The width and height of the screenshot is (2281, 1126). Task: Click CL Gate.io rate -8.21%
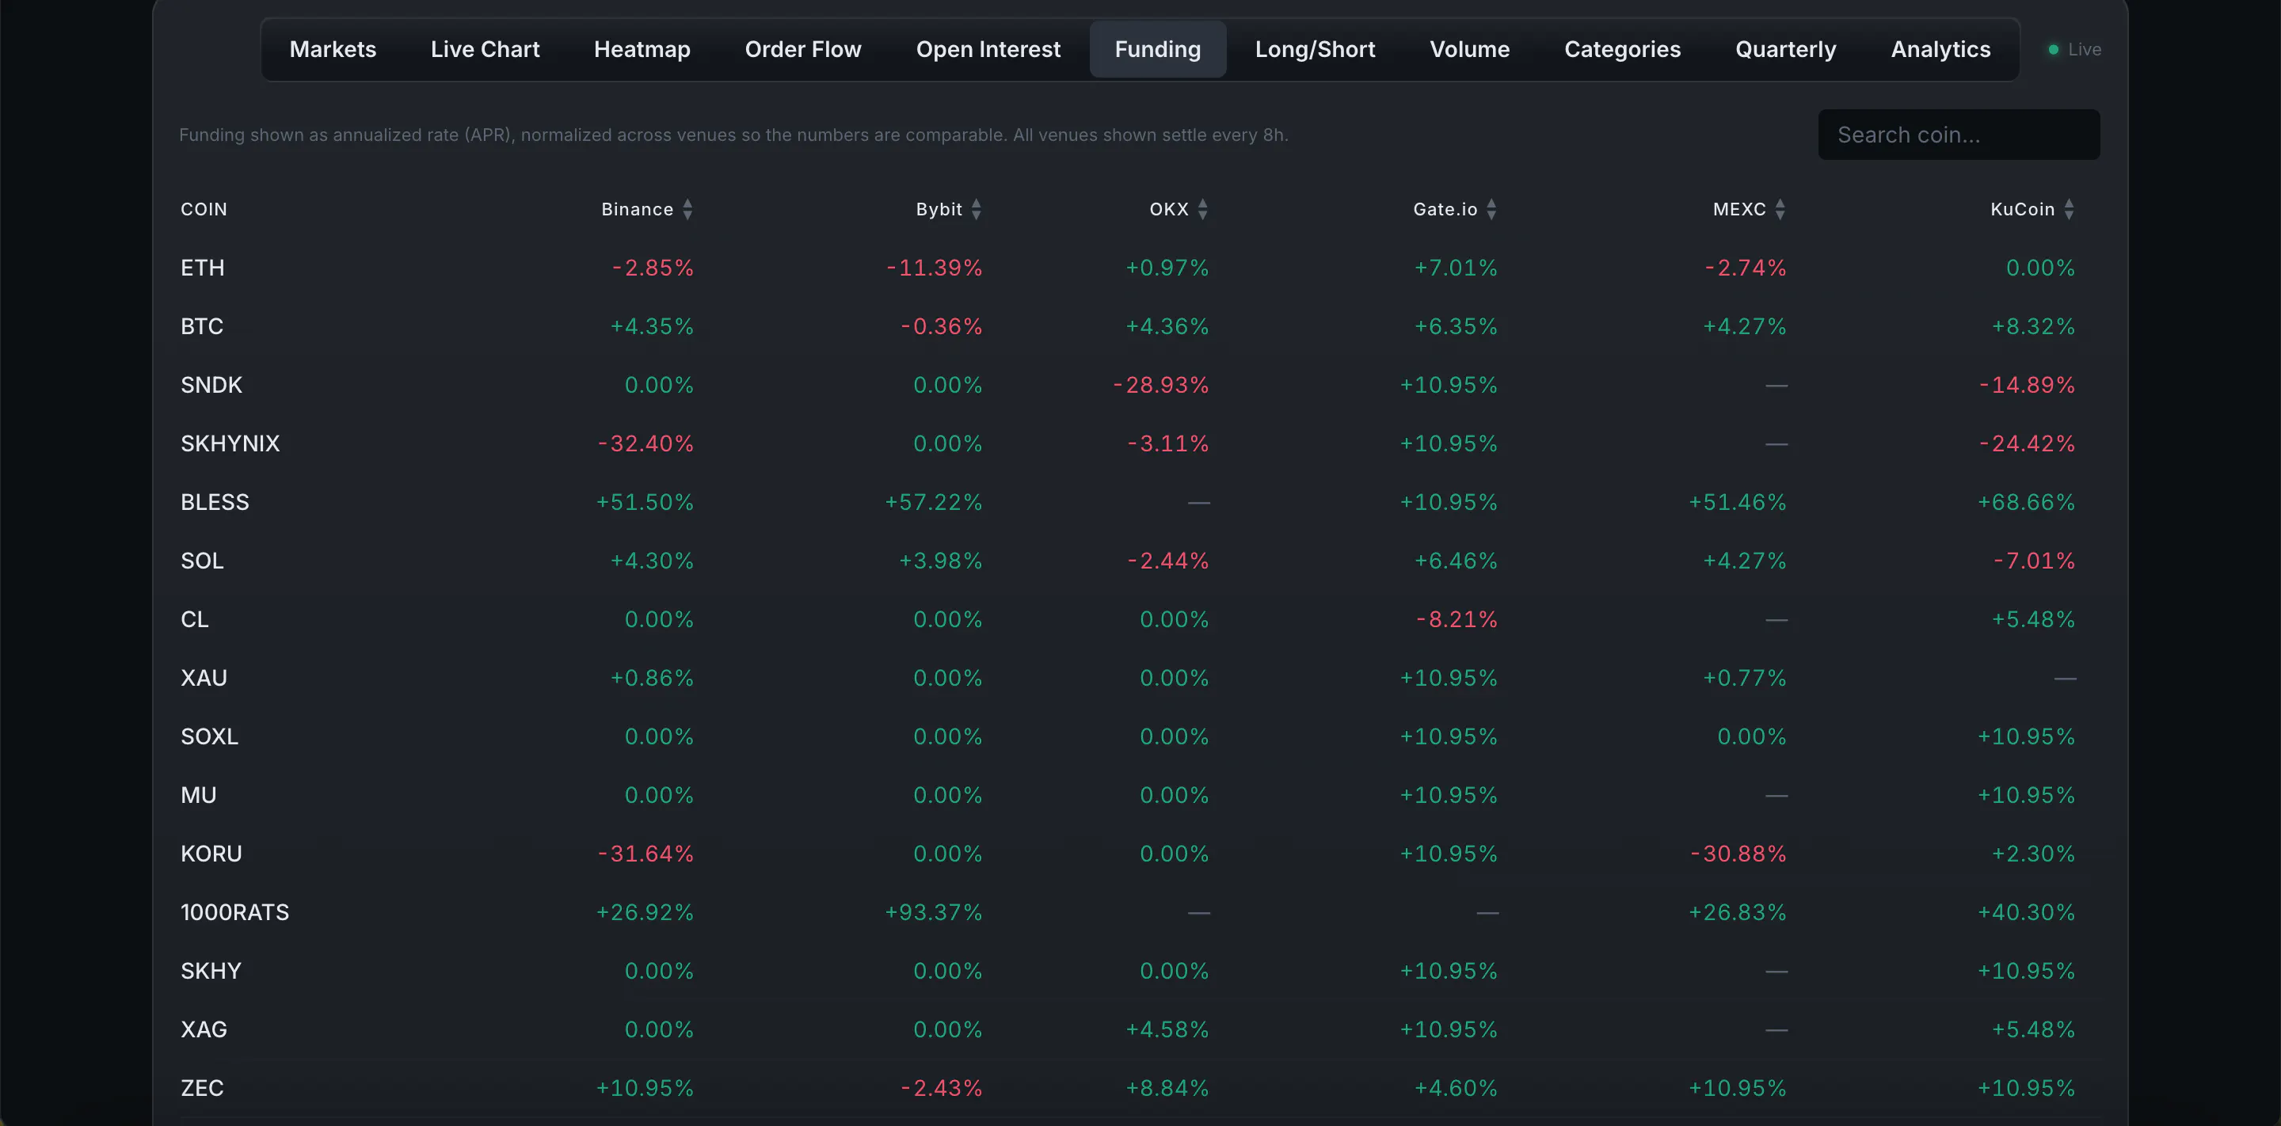click(1457, 618)
